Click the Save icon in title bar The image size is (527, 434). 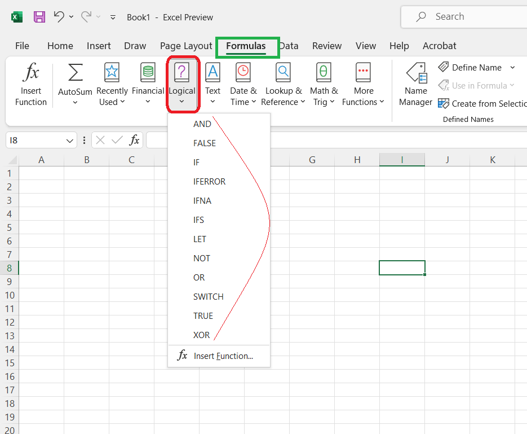click(x=39, y=17)
